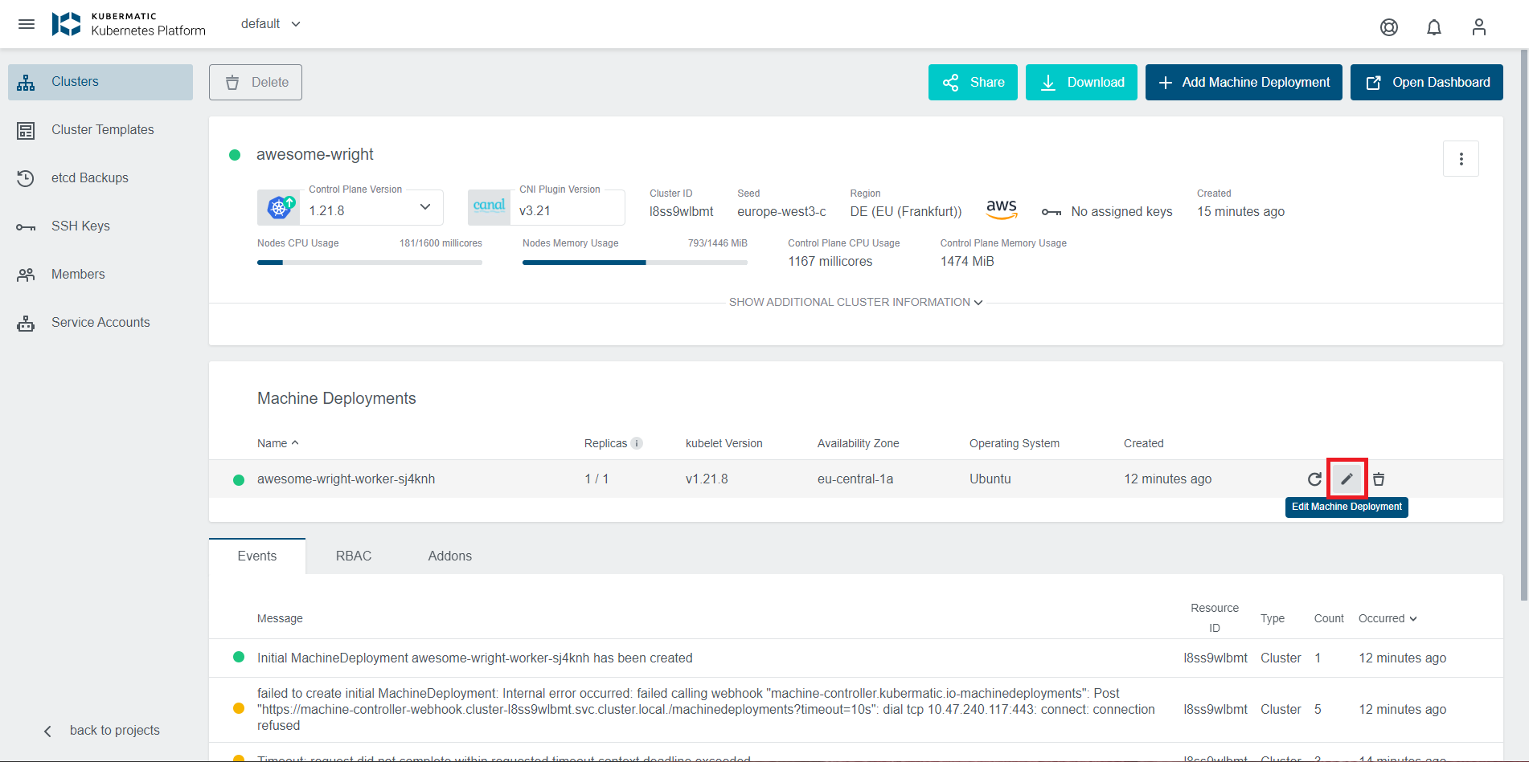
Task: Switch to the RBAC tab
Action: (x=354, y=555)
